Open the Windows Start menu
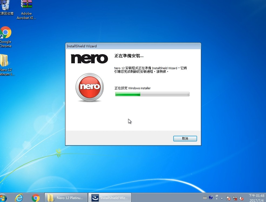This screenshot has height=202, width=266. pos(3,198)
